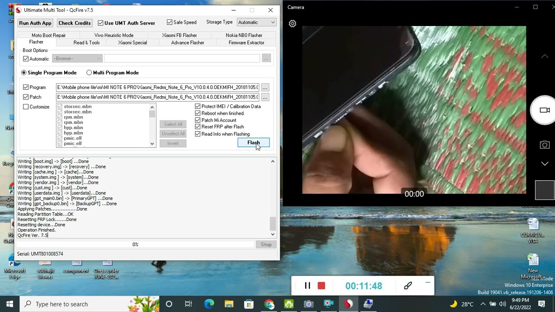Click the Flash button
Image resolution: width=555 pixels, height=312 pixels.
254,143
